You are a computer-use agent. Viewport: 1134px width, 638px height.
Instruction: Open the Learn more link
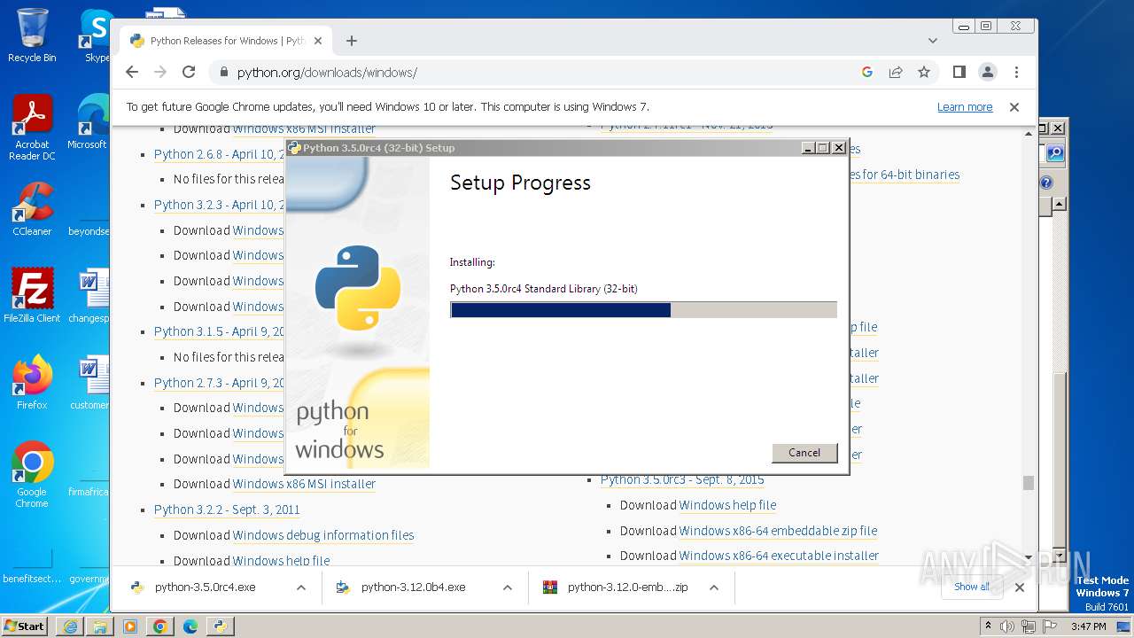point(965,107)
